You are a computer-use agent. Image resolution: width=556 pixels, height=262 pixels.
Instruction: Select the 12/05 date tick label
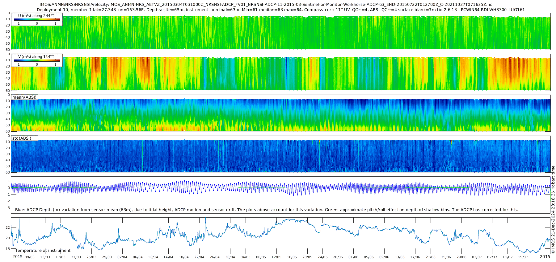[x=276, y=257]
